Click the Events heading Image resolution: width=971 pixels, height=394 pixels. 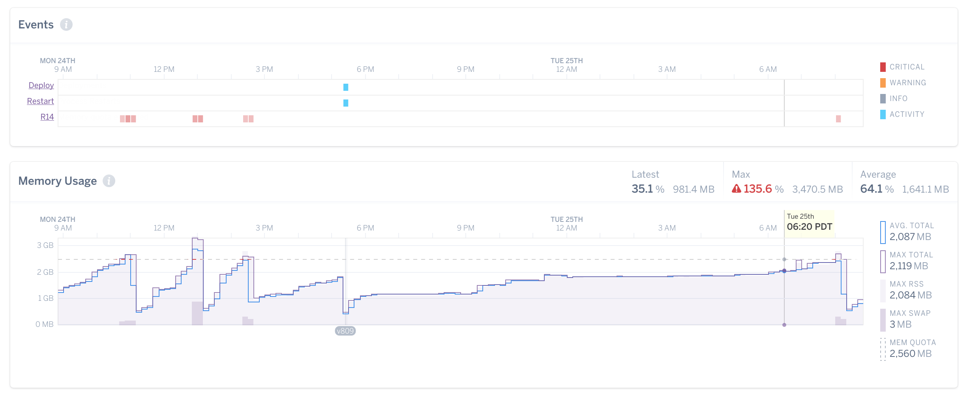[x=36, y=24]
